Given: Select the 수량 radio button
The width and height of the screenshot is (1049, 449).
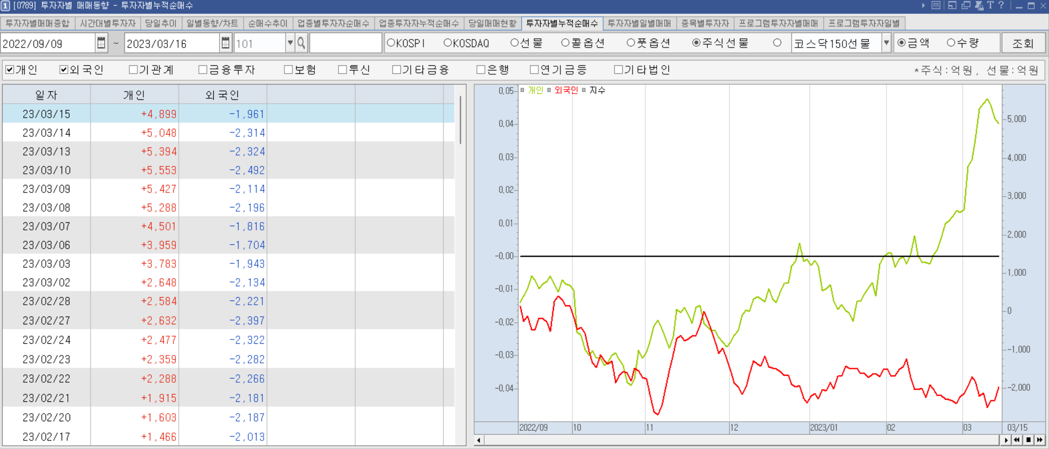Looking at the screenshot, I should click(x=951, y=43).
